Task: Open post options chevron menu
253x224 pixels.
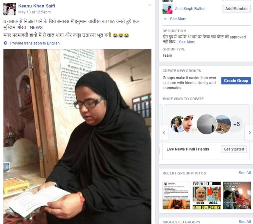Action: 150,5
